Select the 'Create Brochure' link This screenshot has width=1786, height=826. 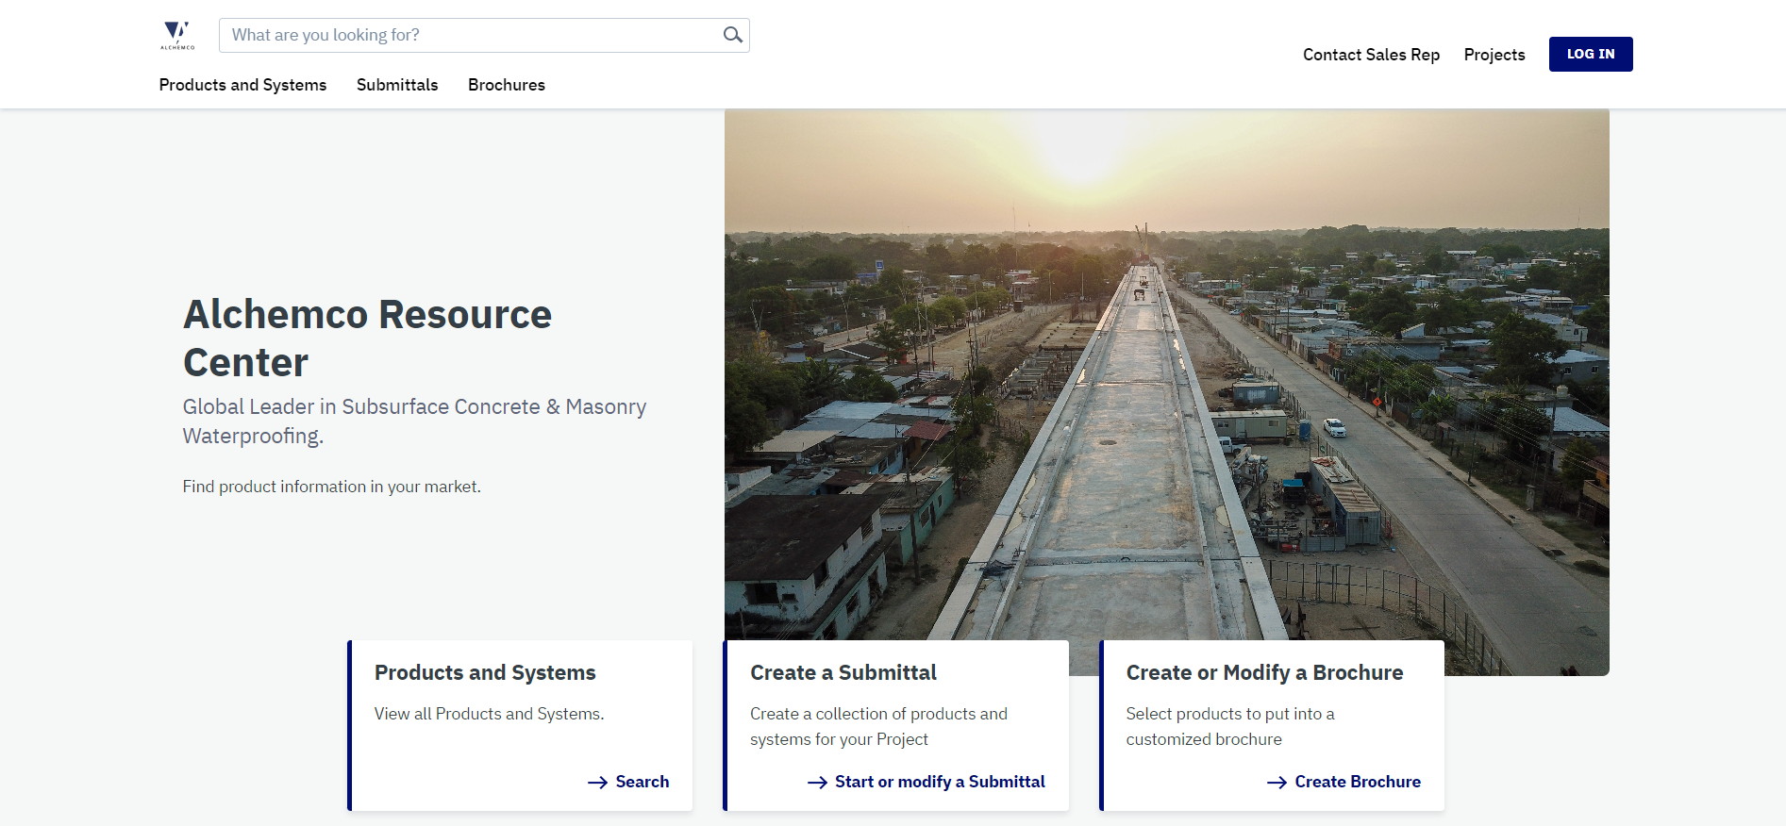pos(1357,782)
